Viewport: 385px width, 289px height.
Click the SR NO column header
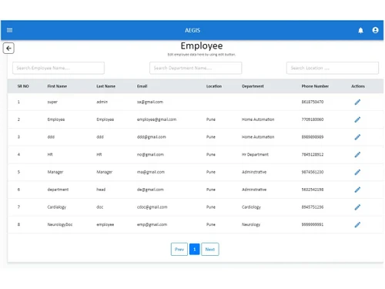coord(23,86)
